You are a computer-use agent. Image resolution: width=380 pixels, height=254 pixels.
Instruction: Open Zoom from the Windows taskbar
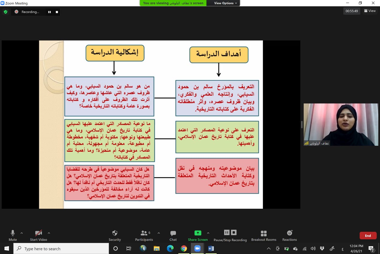point(197,249)
